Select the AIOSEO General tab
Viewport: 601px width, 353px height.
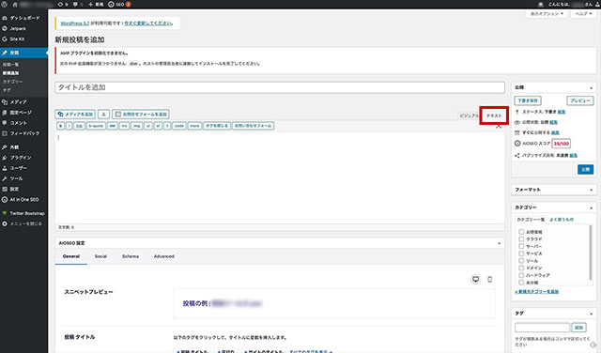(x=71, y=256)
